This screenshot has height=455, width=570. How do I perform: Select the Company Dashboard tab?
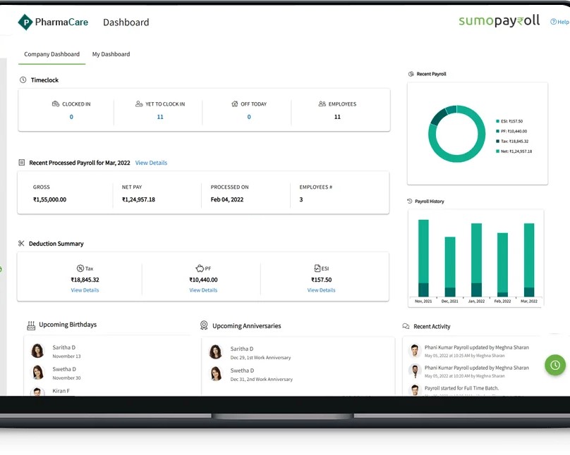click(x=51, y=54)
